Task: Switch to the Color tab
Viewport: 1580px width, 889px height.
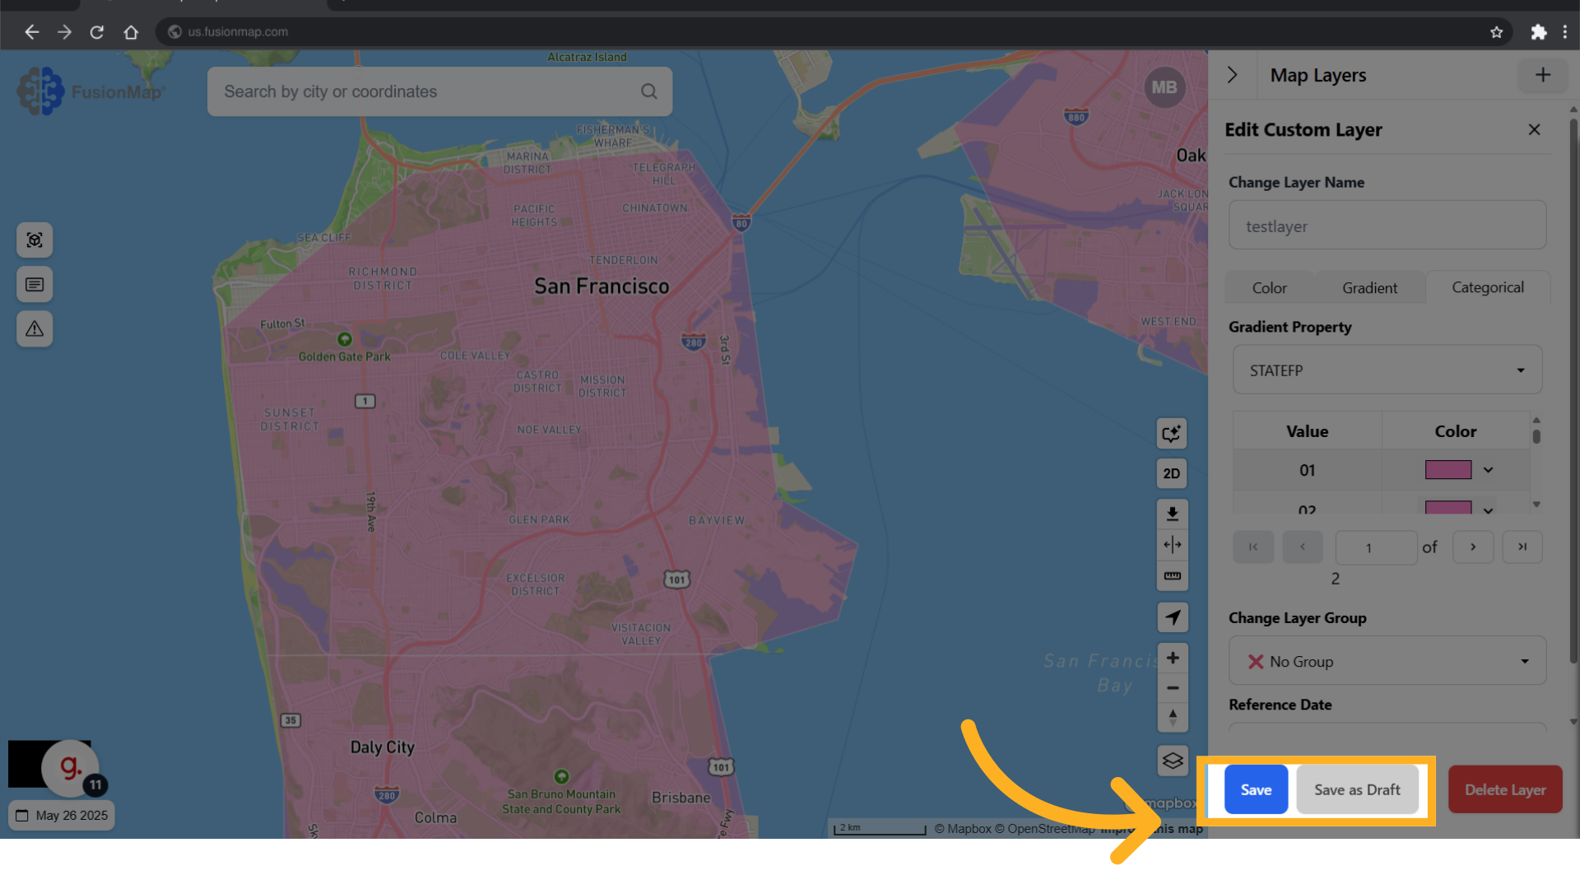Action: 1269,288
